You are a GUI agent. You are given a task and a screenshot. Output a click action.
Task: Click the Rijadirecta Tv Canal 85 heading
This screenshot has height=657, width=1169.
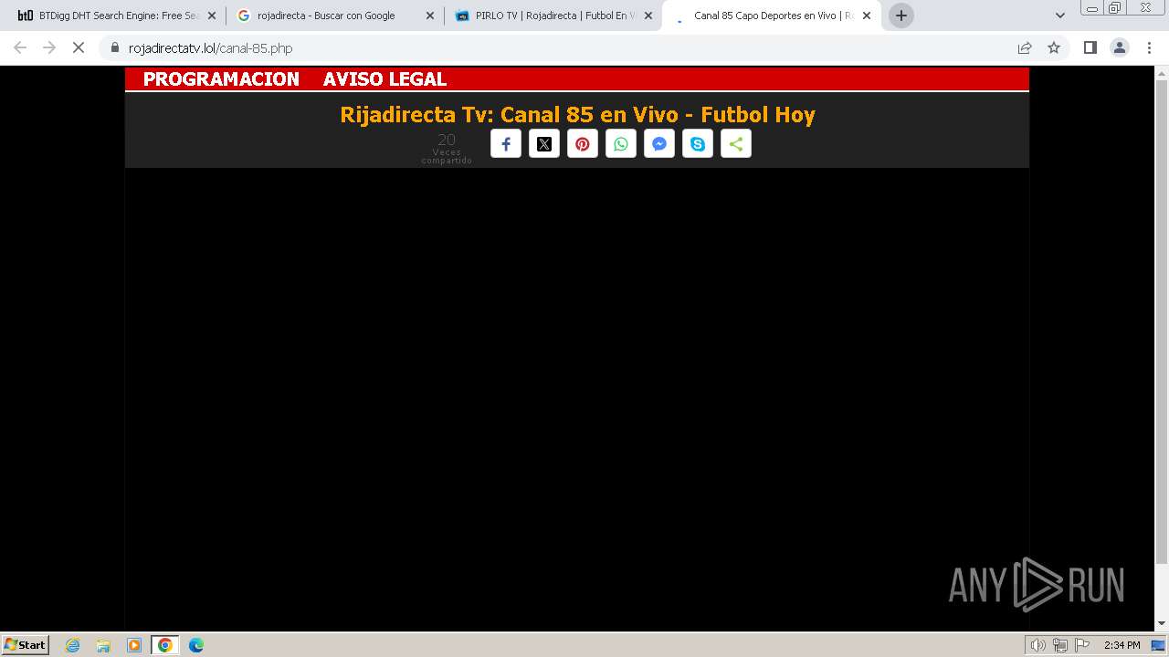tap(577, 115)
